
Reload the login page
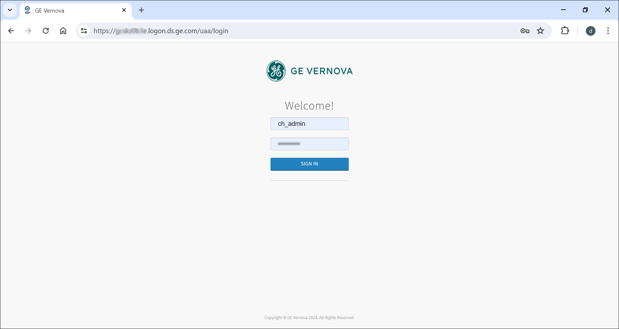pyautogui.click(x=46, y=31)
